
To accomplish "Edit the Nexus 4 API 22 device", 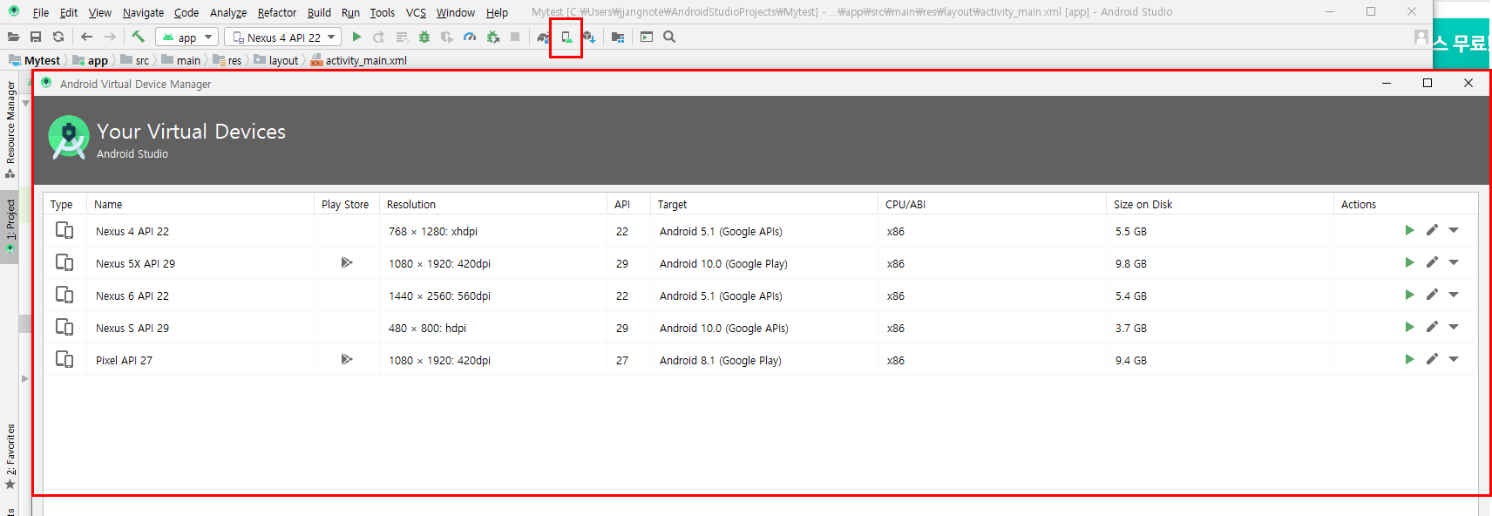I will tap(1432, 230).
